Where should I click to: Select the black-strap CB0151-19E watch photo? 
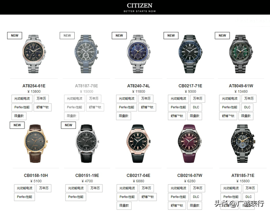pyautogui.click(x=87, y=144)
